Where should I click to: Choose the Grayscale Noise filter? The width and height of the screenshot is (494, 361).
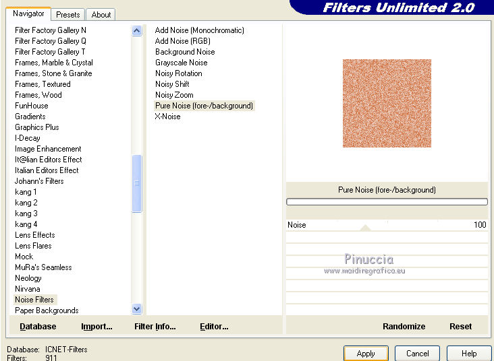[x=181, y=63]
